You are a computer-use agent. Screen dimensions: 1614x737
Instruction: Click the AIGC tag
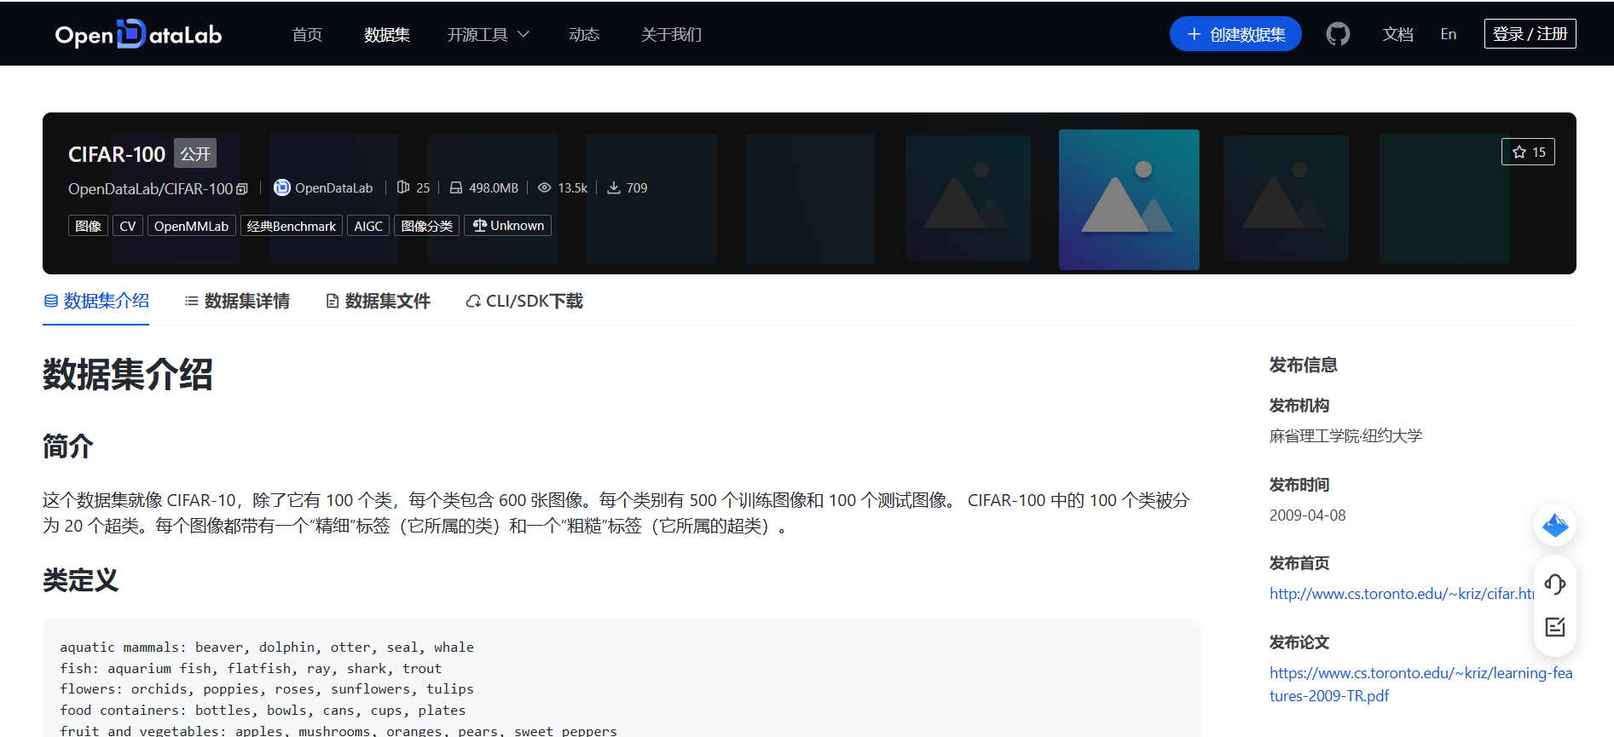368,226
